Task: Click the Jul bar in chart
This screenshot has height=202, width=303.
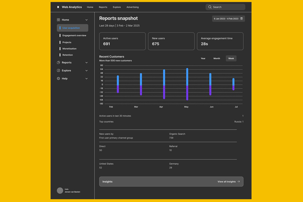Action: [234, 84]
